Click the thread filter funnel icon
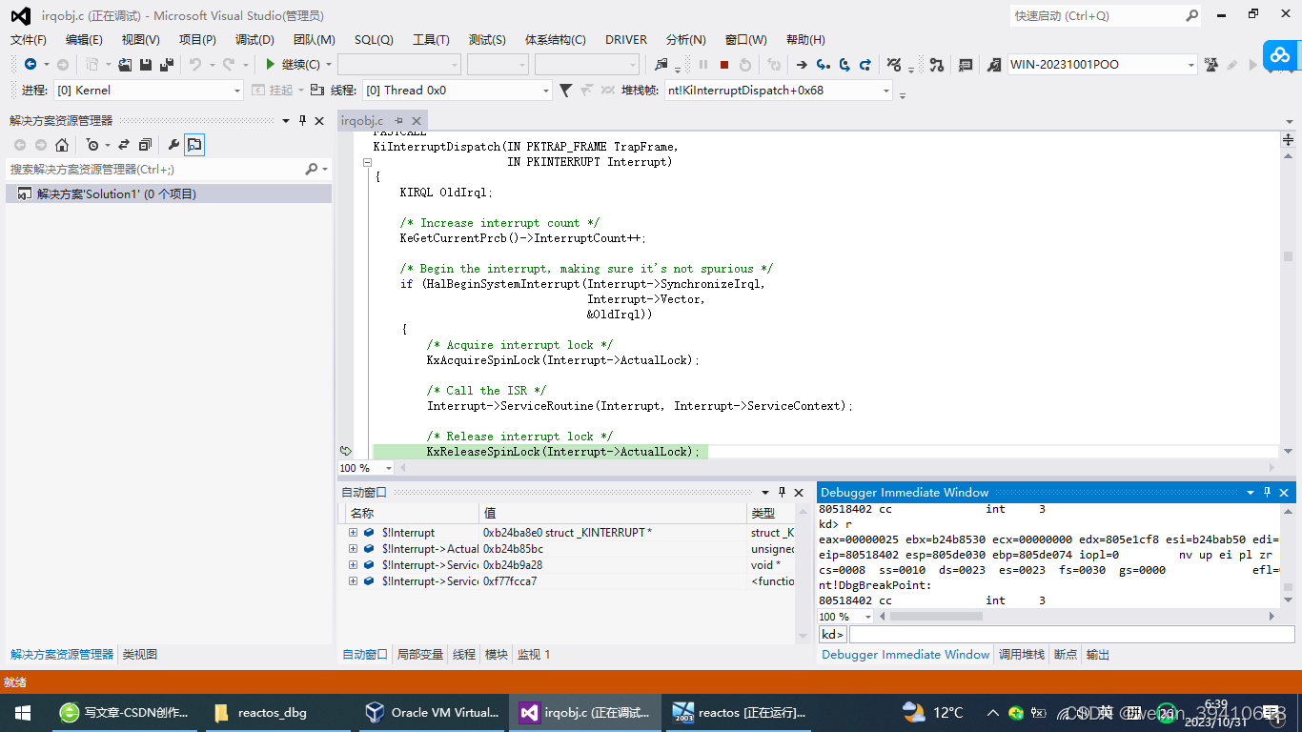The image size is (1302, 732). pos(565,90)
